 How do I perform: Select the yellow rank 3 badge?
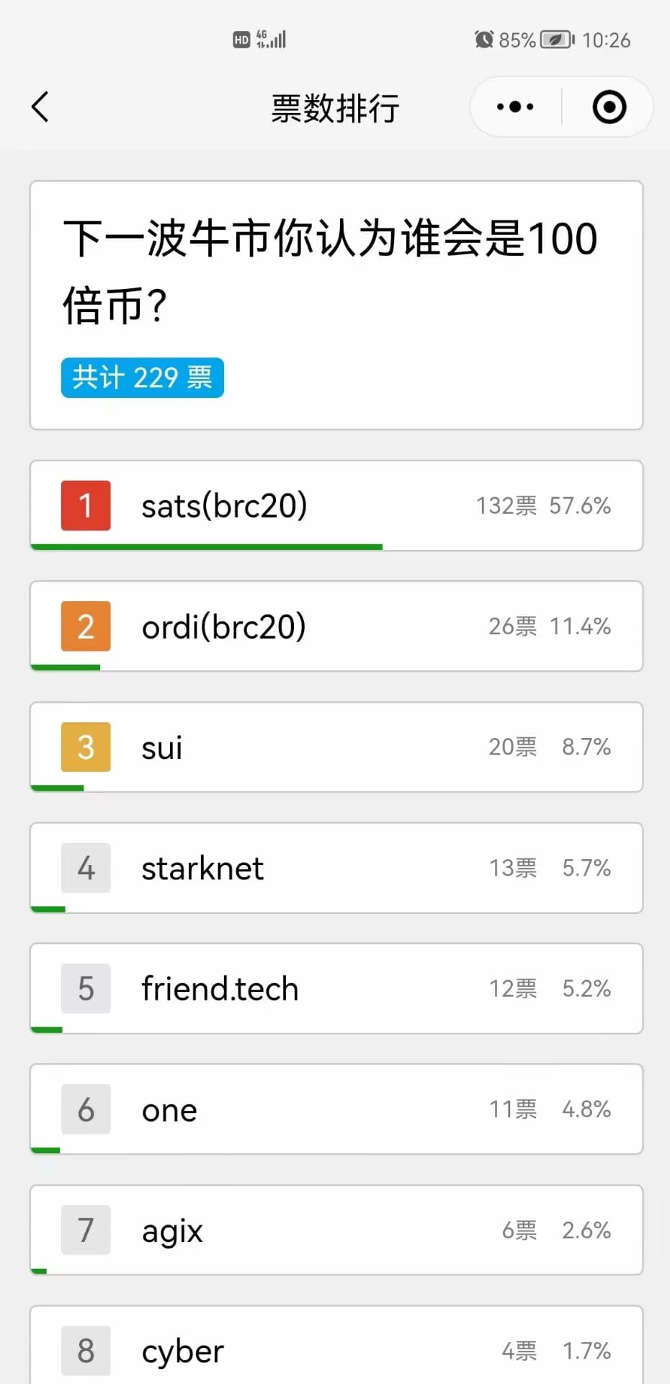(86, 748)
